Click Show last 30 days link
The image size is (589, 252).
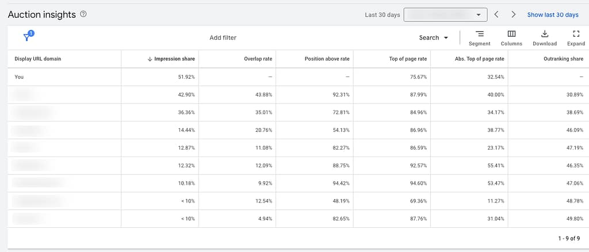point(552,14)
